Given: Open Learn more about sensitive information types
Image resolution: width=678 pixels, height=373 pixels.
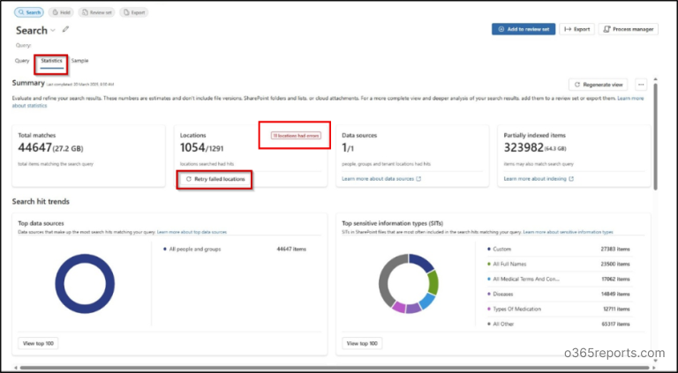Looking at the screenshot, I should (x=569, y=232).
